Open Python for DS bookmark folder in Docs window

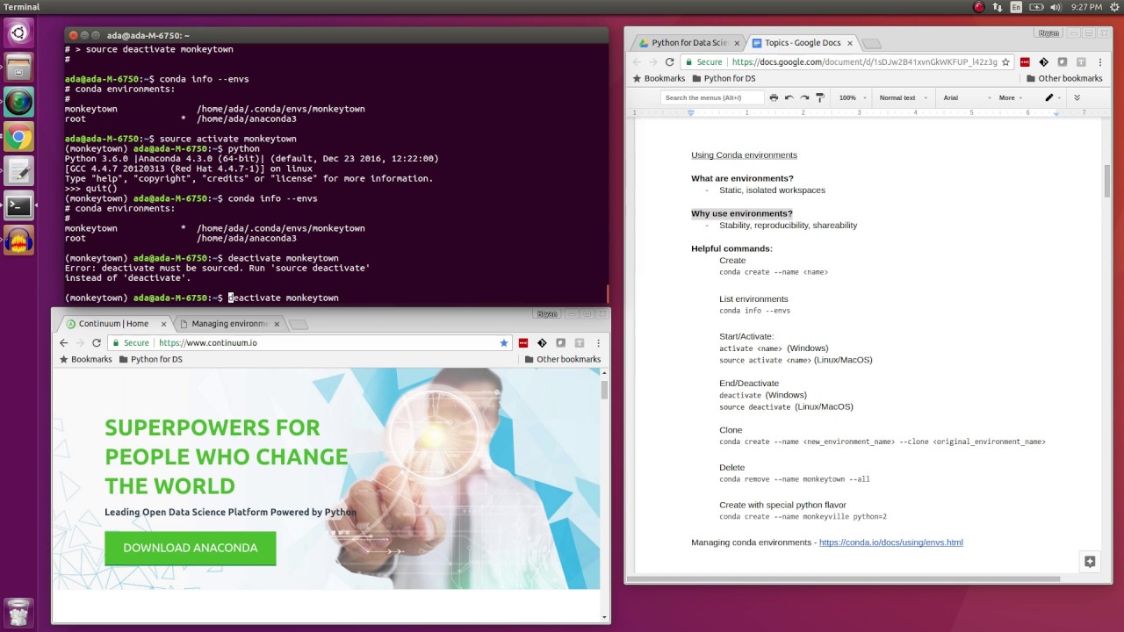pos(723,79)
